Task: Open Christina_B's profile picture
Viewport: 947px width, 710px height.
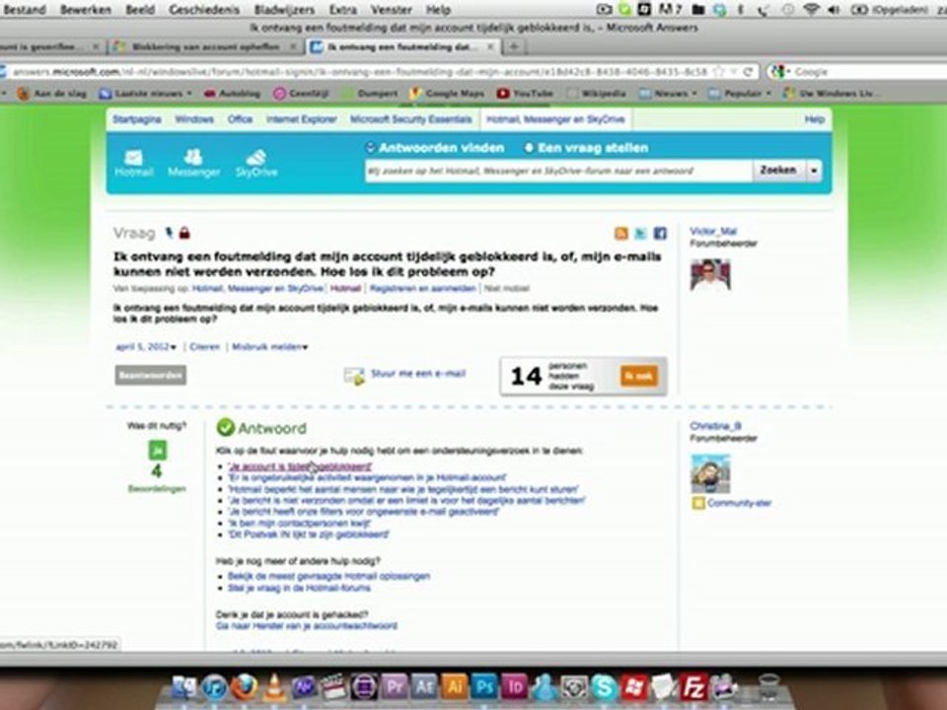Action: tap(710, 473)
